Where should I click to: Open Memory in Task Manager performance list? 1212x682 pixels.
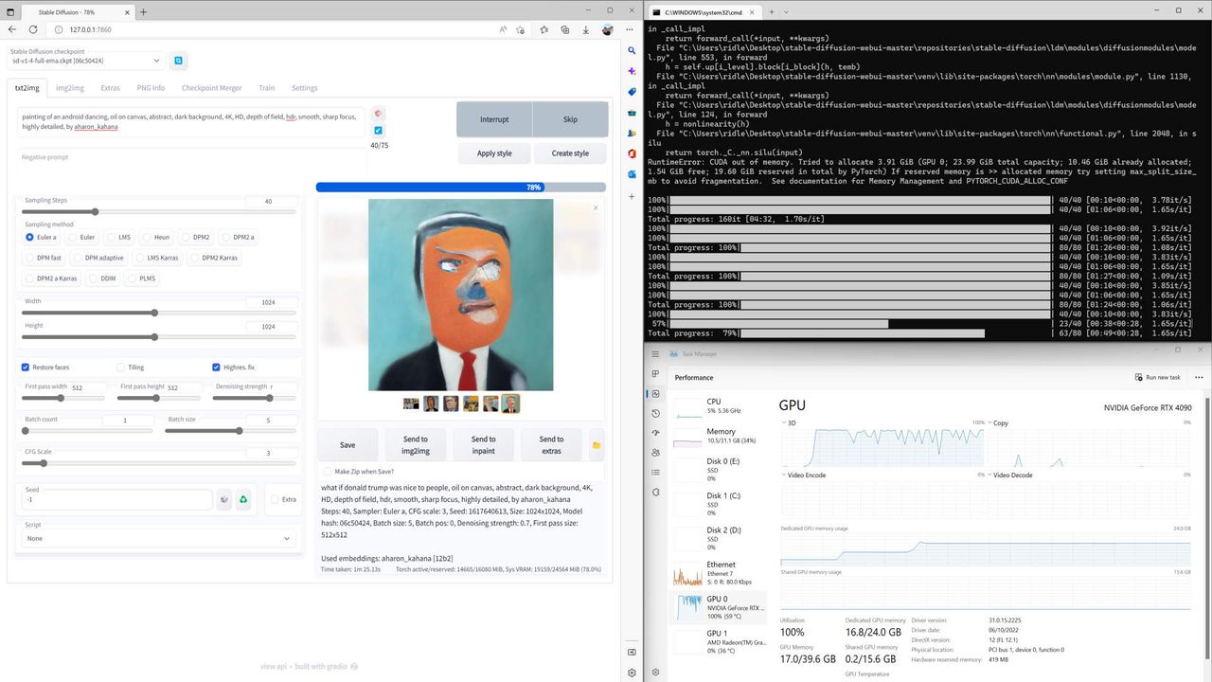coord(722,436)
